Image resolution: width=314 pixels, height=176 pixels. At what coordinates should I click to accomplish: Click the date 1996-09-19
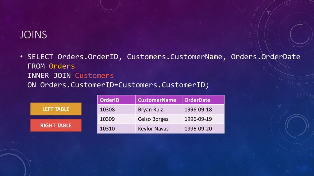[203, 119]
